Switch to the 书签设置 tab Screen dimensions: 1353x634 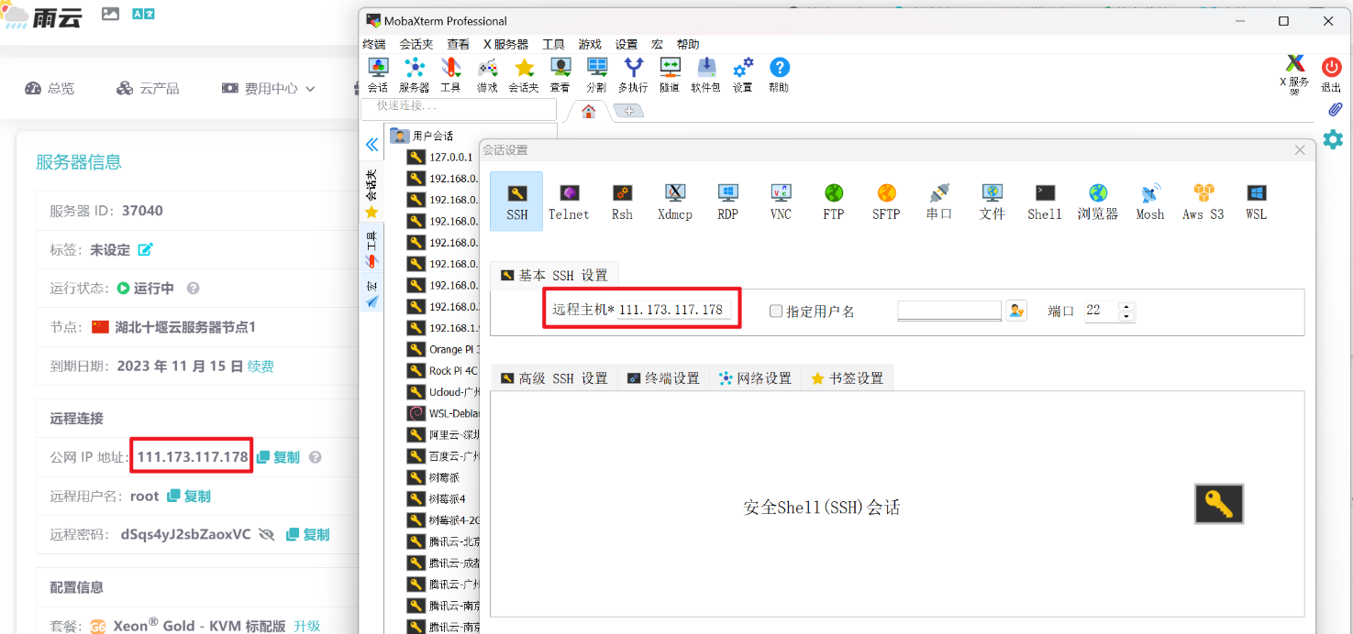coord(847,378)
